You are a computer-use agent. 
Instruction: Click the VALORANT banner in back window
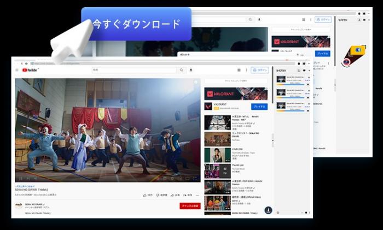pos(301,42)
